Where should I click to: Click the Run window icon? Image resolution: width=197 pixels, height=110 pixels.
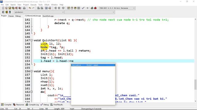72,8
